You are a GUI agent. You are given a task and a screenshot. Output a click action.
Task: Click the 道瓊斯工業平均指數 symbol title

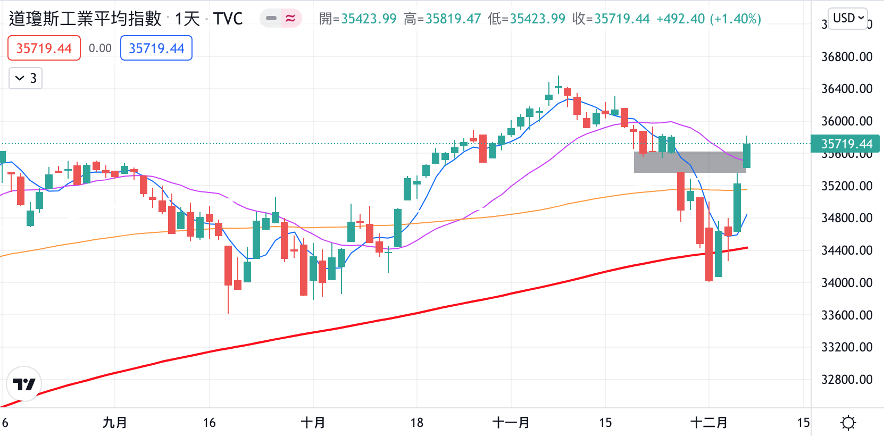[85, 19]
